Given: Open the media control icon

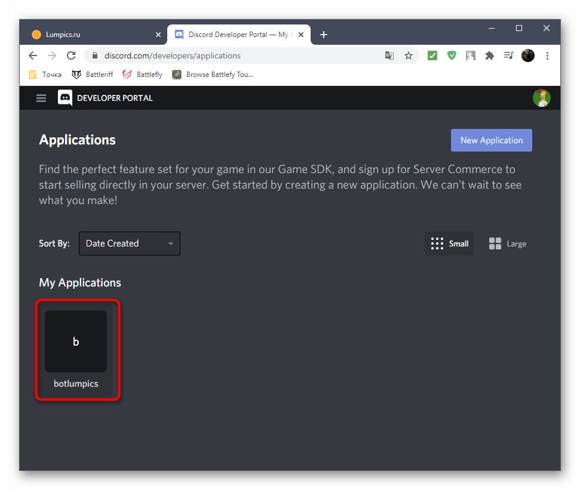Looking at the screenshot, I should coord(508,56).
